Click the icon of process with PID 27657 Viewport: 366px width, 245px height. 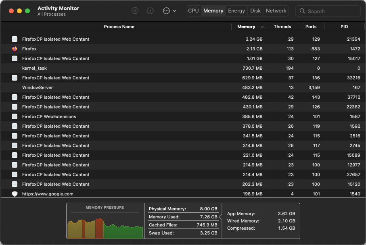click(15, 174)
